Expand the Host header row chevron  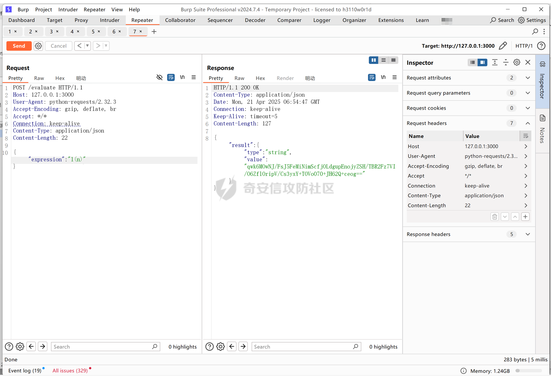tap(526, 146)
